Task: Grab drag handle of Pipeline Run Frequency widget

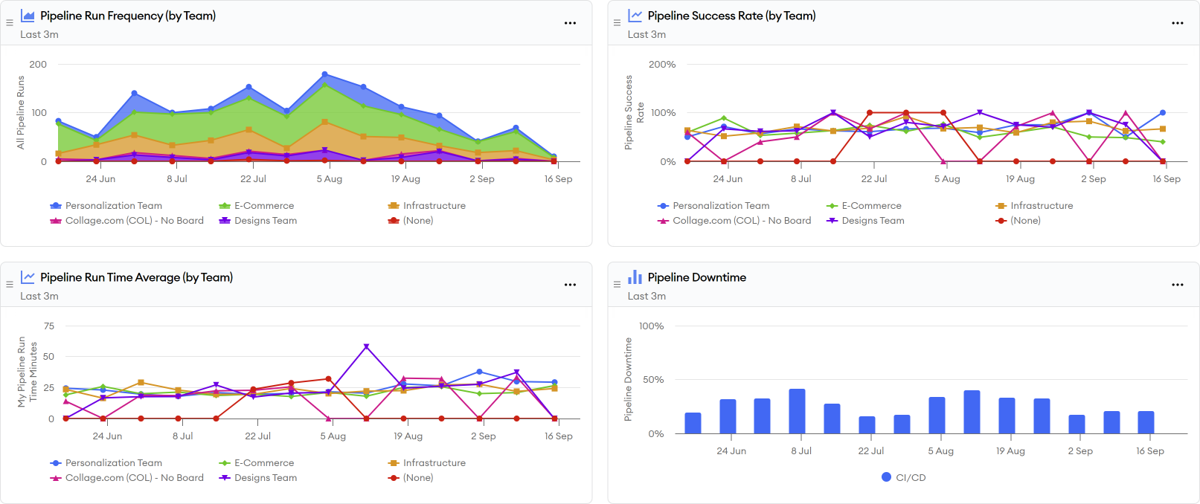Action: (x=10, y=23)
